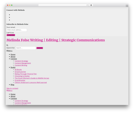This screenshot has height=113, width=134.
Task: Click the magnifier search icon below site title
Action: point(7,45)
